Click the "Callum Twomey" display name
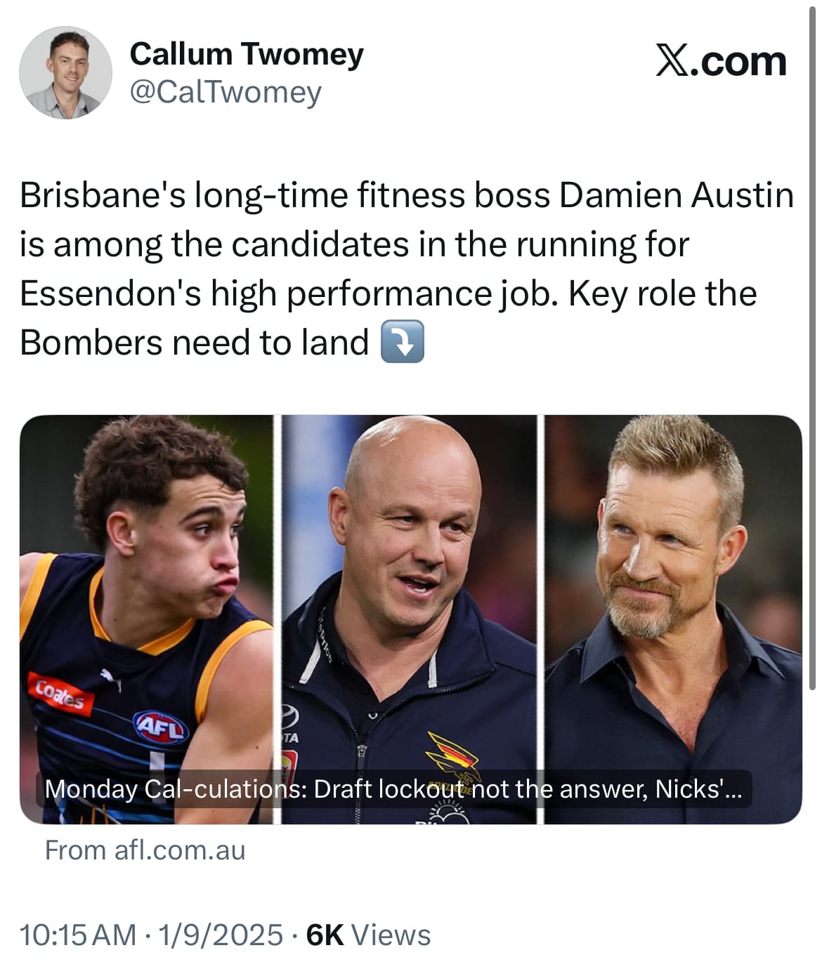Viewport: 822px width, 962px height. pos(247,55)
